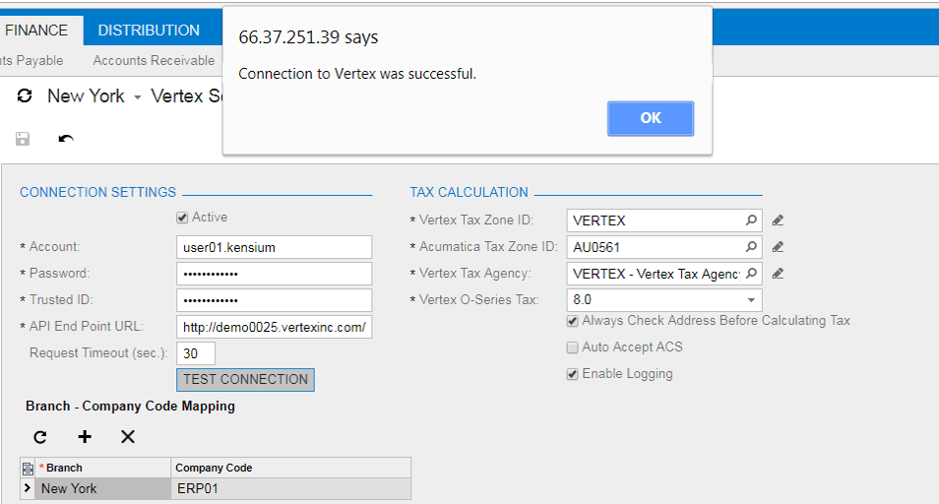Viewport: 939px width, 504px height.
Task: Switch to the FINANCE tab
Action: [x=36, y=30]
